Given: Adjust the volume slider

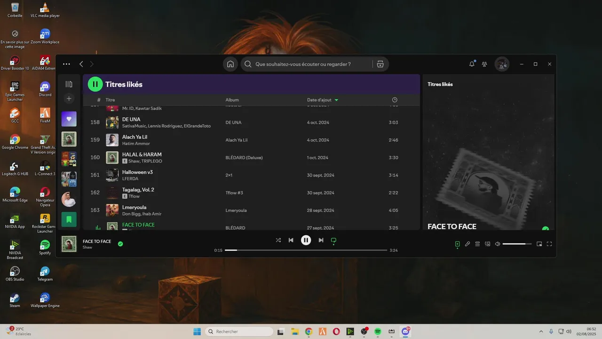Looking at the screenshot, I should tap(517, 244).
